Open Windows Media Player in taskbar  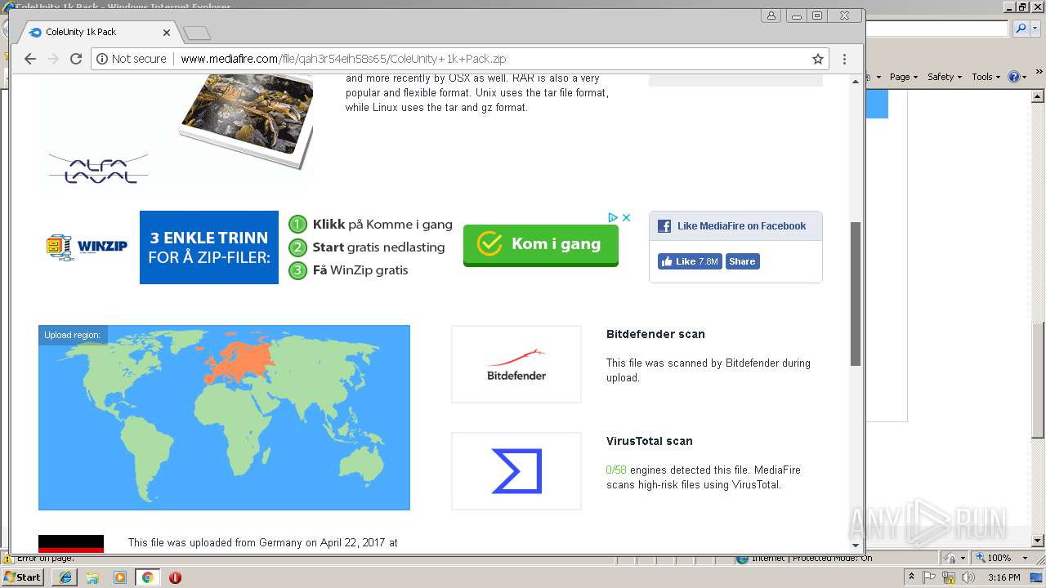tap(120, 577)
